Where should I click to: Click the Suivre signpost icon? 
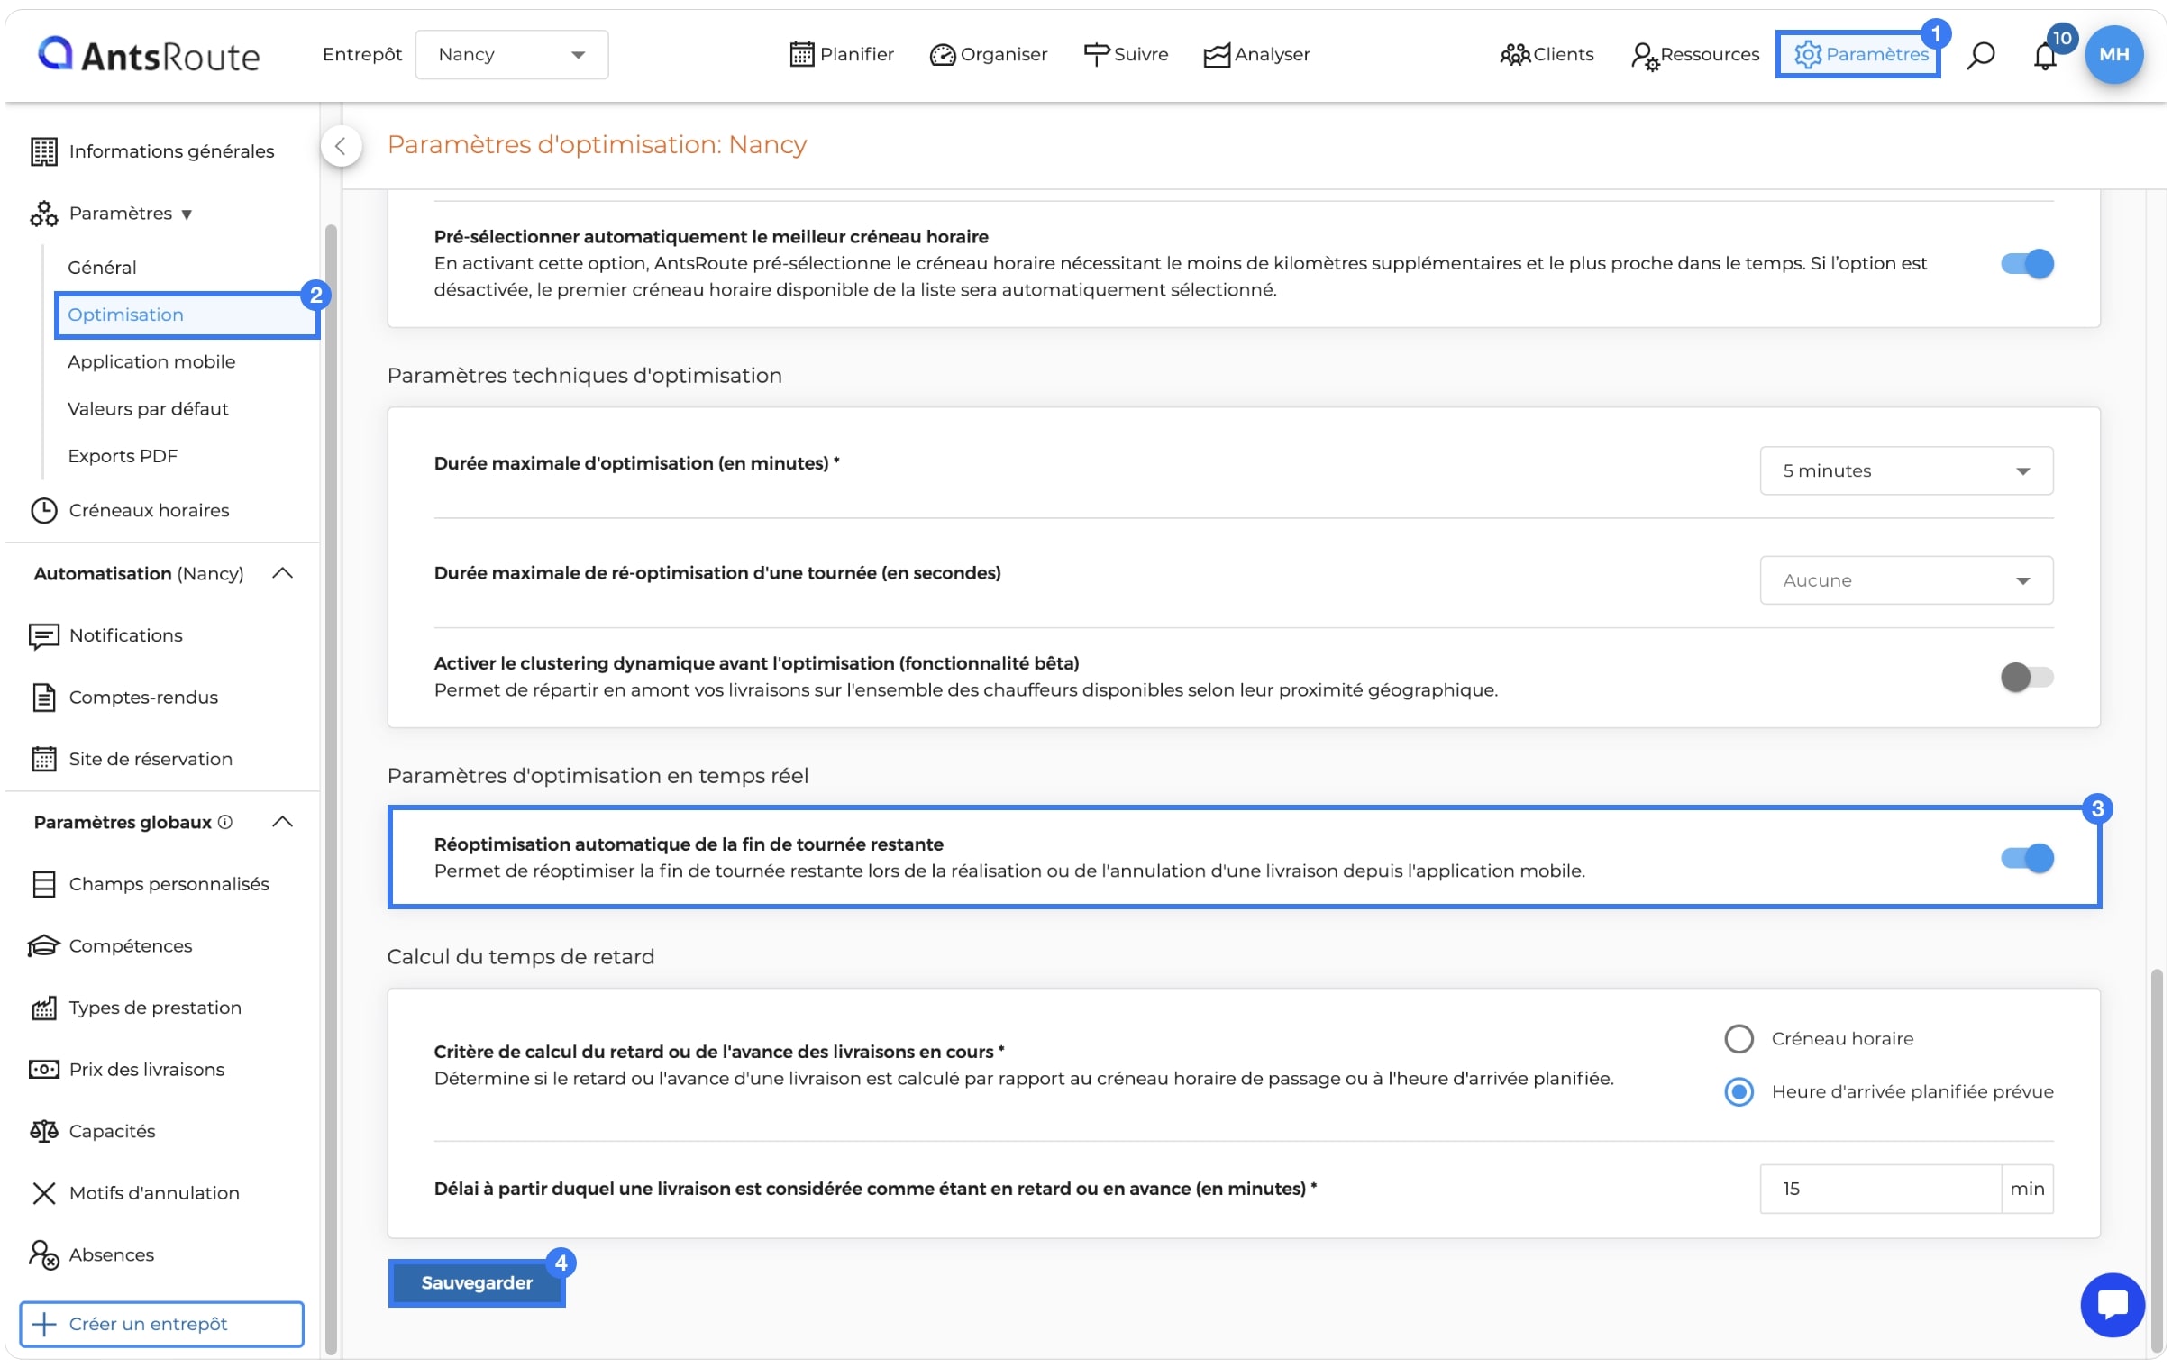(x=1096, y=55)
